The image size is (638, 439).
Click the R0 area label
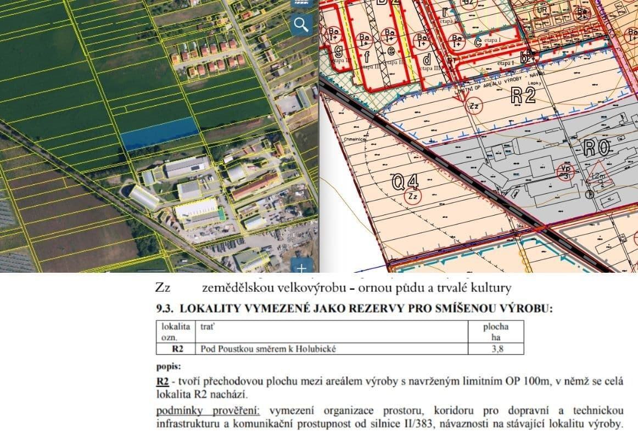(x=597, y=147)
